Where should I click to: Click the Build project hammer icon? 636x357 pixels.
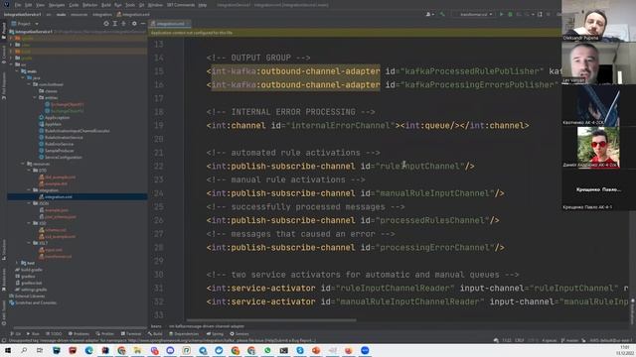[x=442, y=14]
